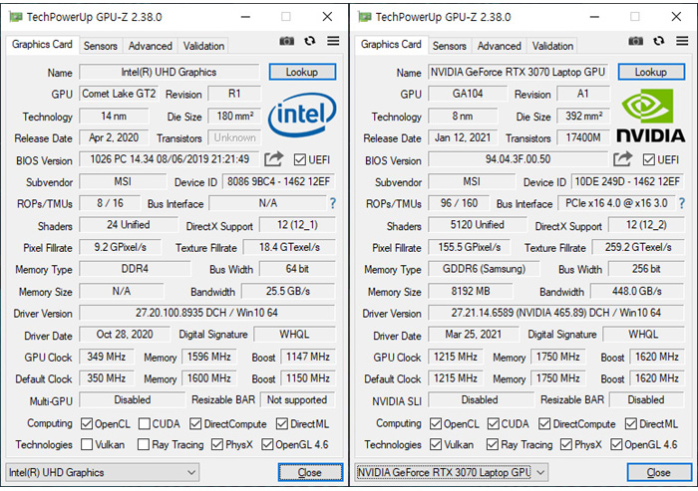Viewport: 698px width, 491px height.
Task: Click the NVIDIA logo
Action: point(651,116)
